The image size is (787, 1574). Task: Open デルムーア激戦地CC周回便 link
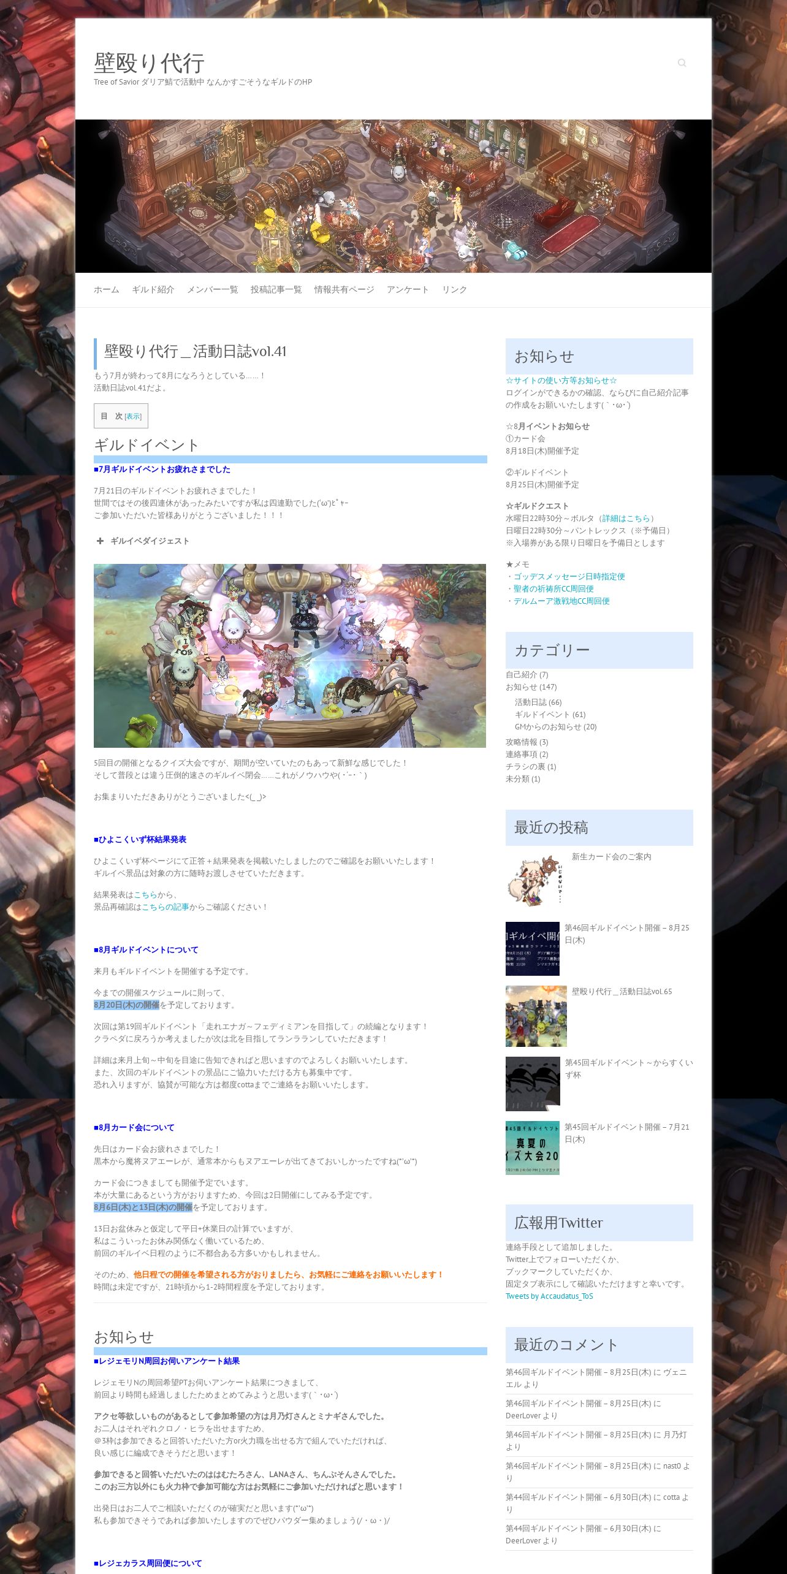pyautogui.click(x=561, y=601)
